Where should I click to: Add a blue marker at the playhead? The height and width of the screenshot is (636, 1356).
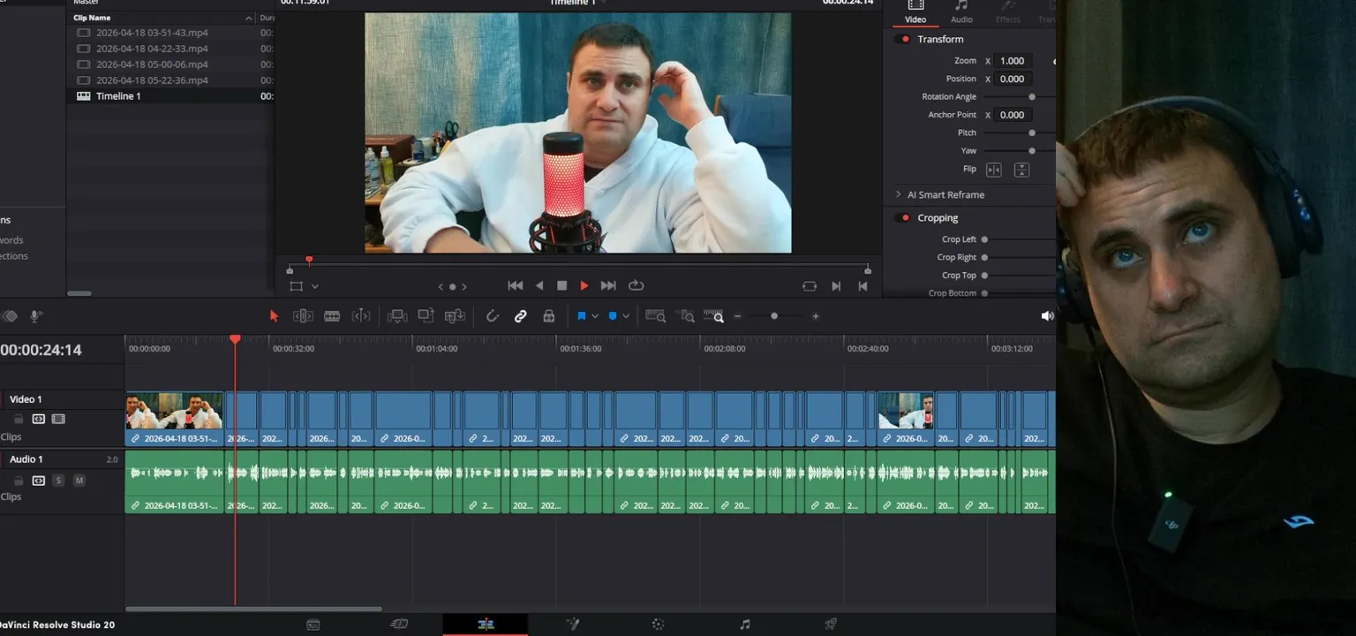pyautogui.click(x=613, y=316)
